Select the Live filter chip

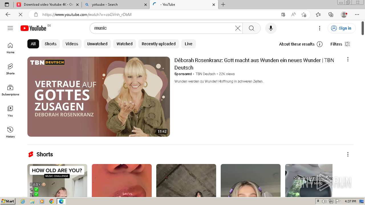point(188,44)
